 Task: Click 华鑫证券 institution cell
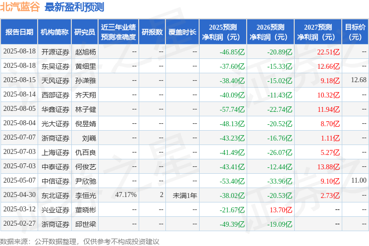tap(55, 109)
